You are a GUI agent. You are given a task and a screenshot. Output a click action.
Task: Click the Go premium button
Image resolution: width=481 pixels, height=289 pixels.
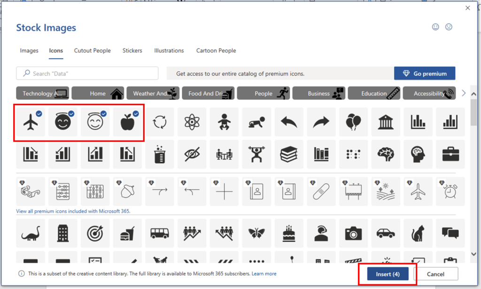tap(424, 73)
